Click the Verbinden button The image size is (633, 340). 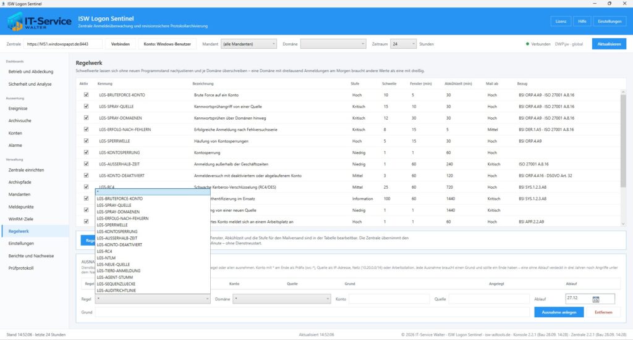pos(121,44)
